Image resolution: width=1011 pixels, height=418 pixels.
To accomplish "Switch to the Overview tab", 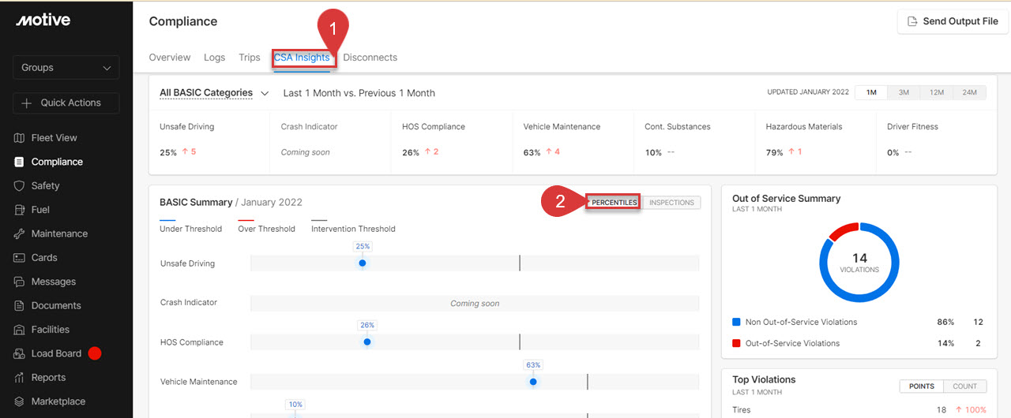I will pos(170,58).
